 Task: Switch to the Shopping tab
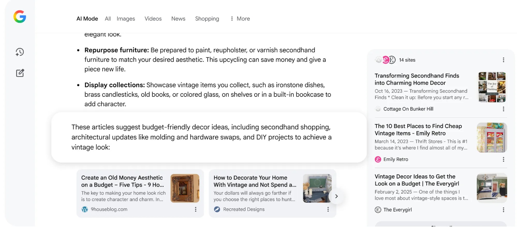[x=207, y=19]
